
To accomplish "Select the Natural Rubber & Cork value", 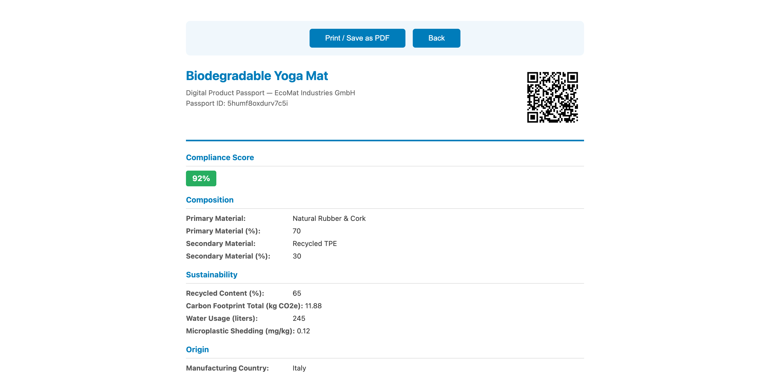I will 329,218.
